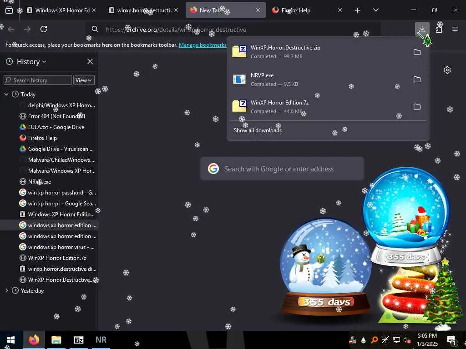The width and height of the screenshot is (466, 349).
Task: Open winxp.horror.destructive di... history entry
Action: click(x=62, y=269)
